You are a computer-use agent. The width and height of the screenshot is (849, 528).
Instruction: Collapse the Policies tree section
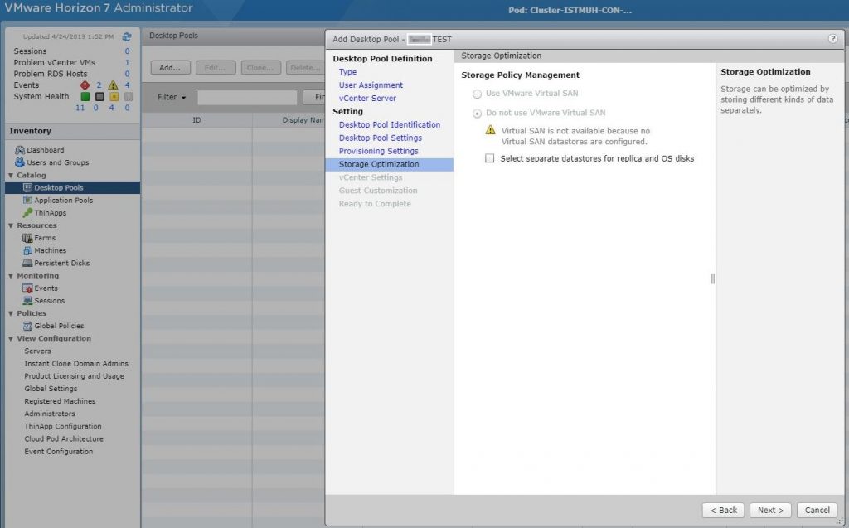coord(11,313)
